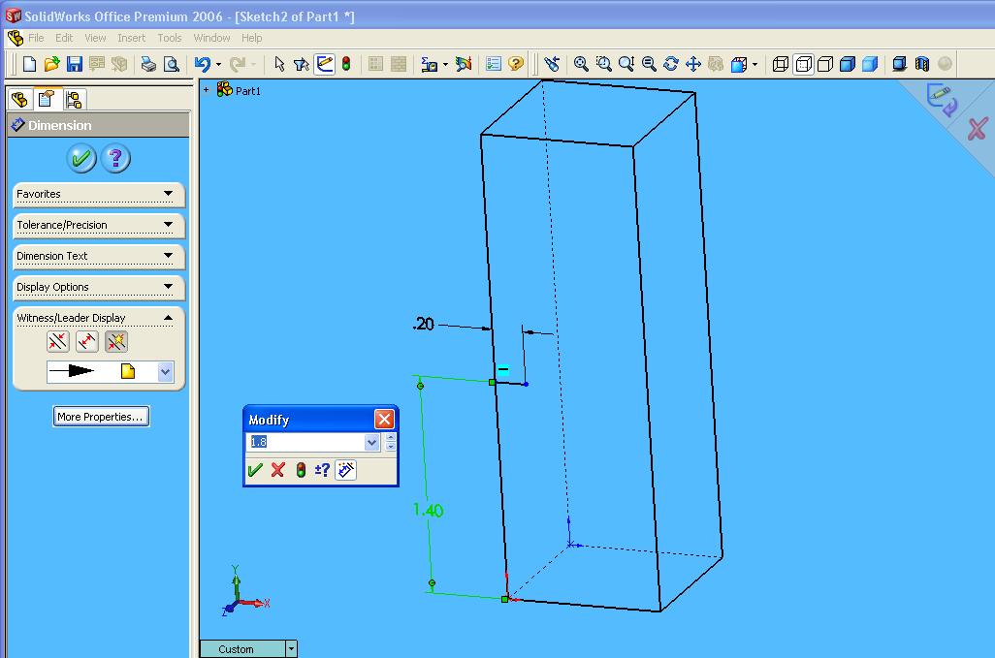Open Dimension PropertyManager help
The height and width of the screenshot is (658, 995).
pyautogui.click(x=115, y=158)
